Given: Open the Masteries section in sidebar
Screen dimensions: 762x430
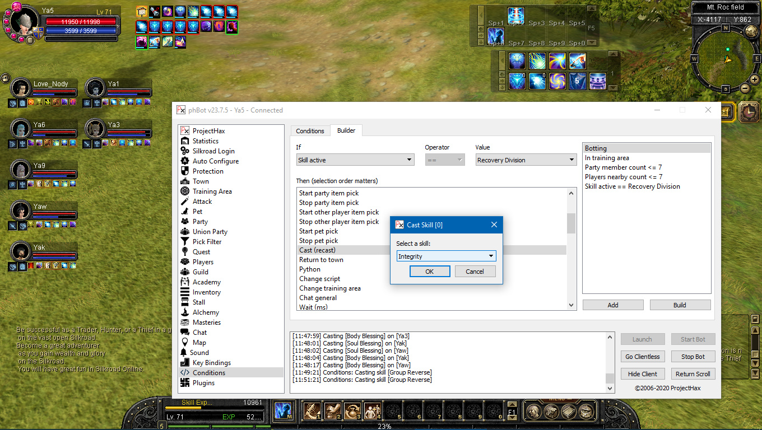Looking at the screenshot, I should (206, 322).
